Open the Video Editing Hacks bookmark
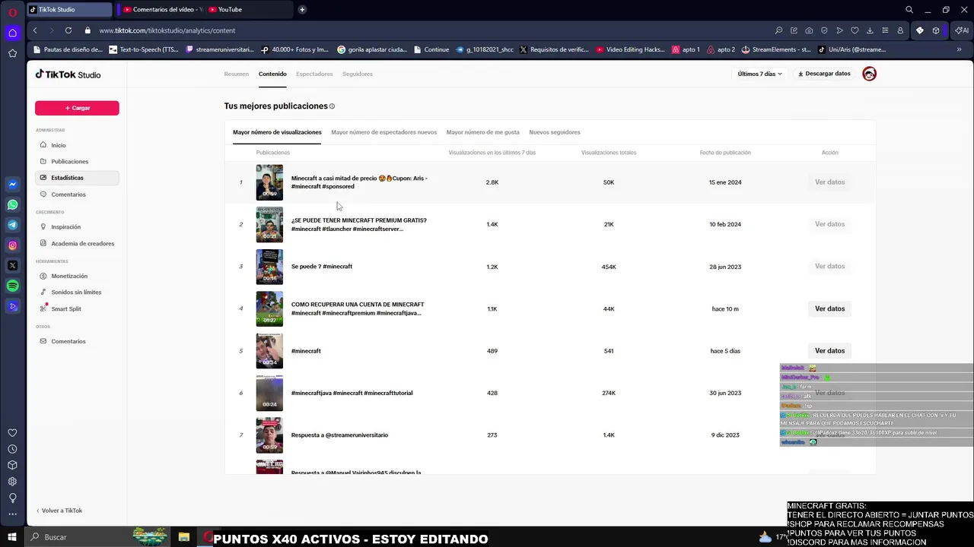Image resolution: width=974 pixels, height=547 pixels. 630,49
